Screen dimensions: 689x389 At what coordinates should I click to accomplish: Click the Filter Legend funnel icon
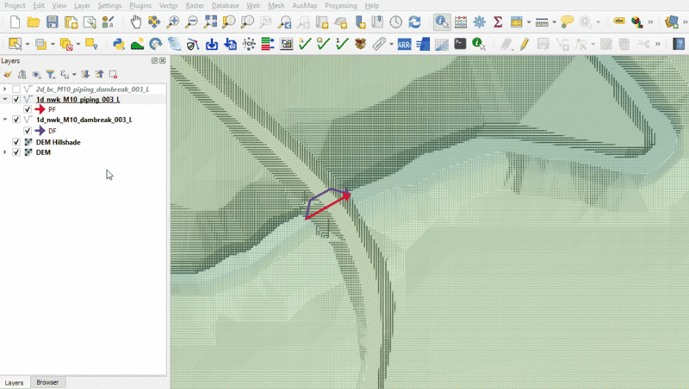[50, 75]
